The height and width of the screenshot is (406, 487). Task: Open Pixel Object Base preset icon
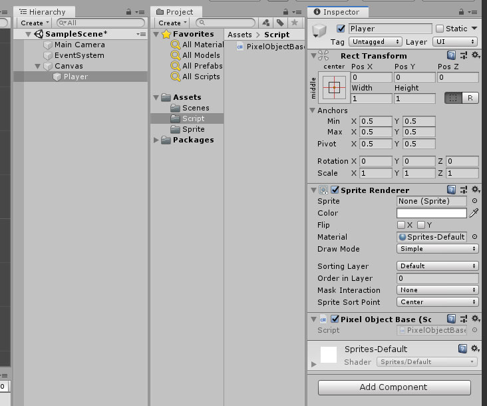(x=464, y=319)
